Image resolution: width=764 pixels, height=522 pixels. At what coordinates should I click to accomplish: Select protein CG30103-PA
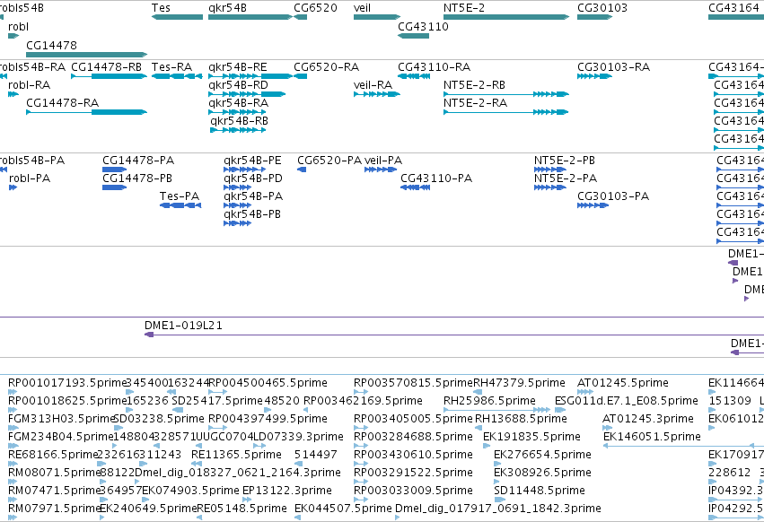click(x=593, y=205)
